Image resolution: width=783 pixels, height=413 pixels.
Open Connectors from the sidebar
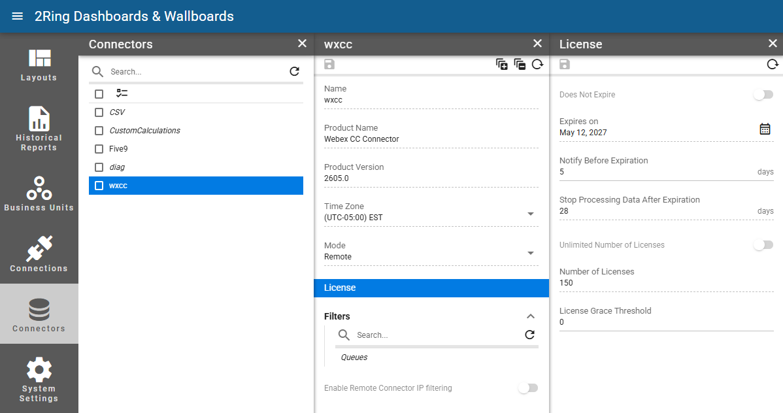point(39,314)
